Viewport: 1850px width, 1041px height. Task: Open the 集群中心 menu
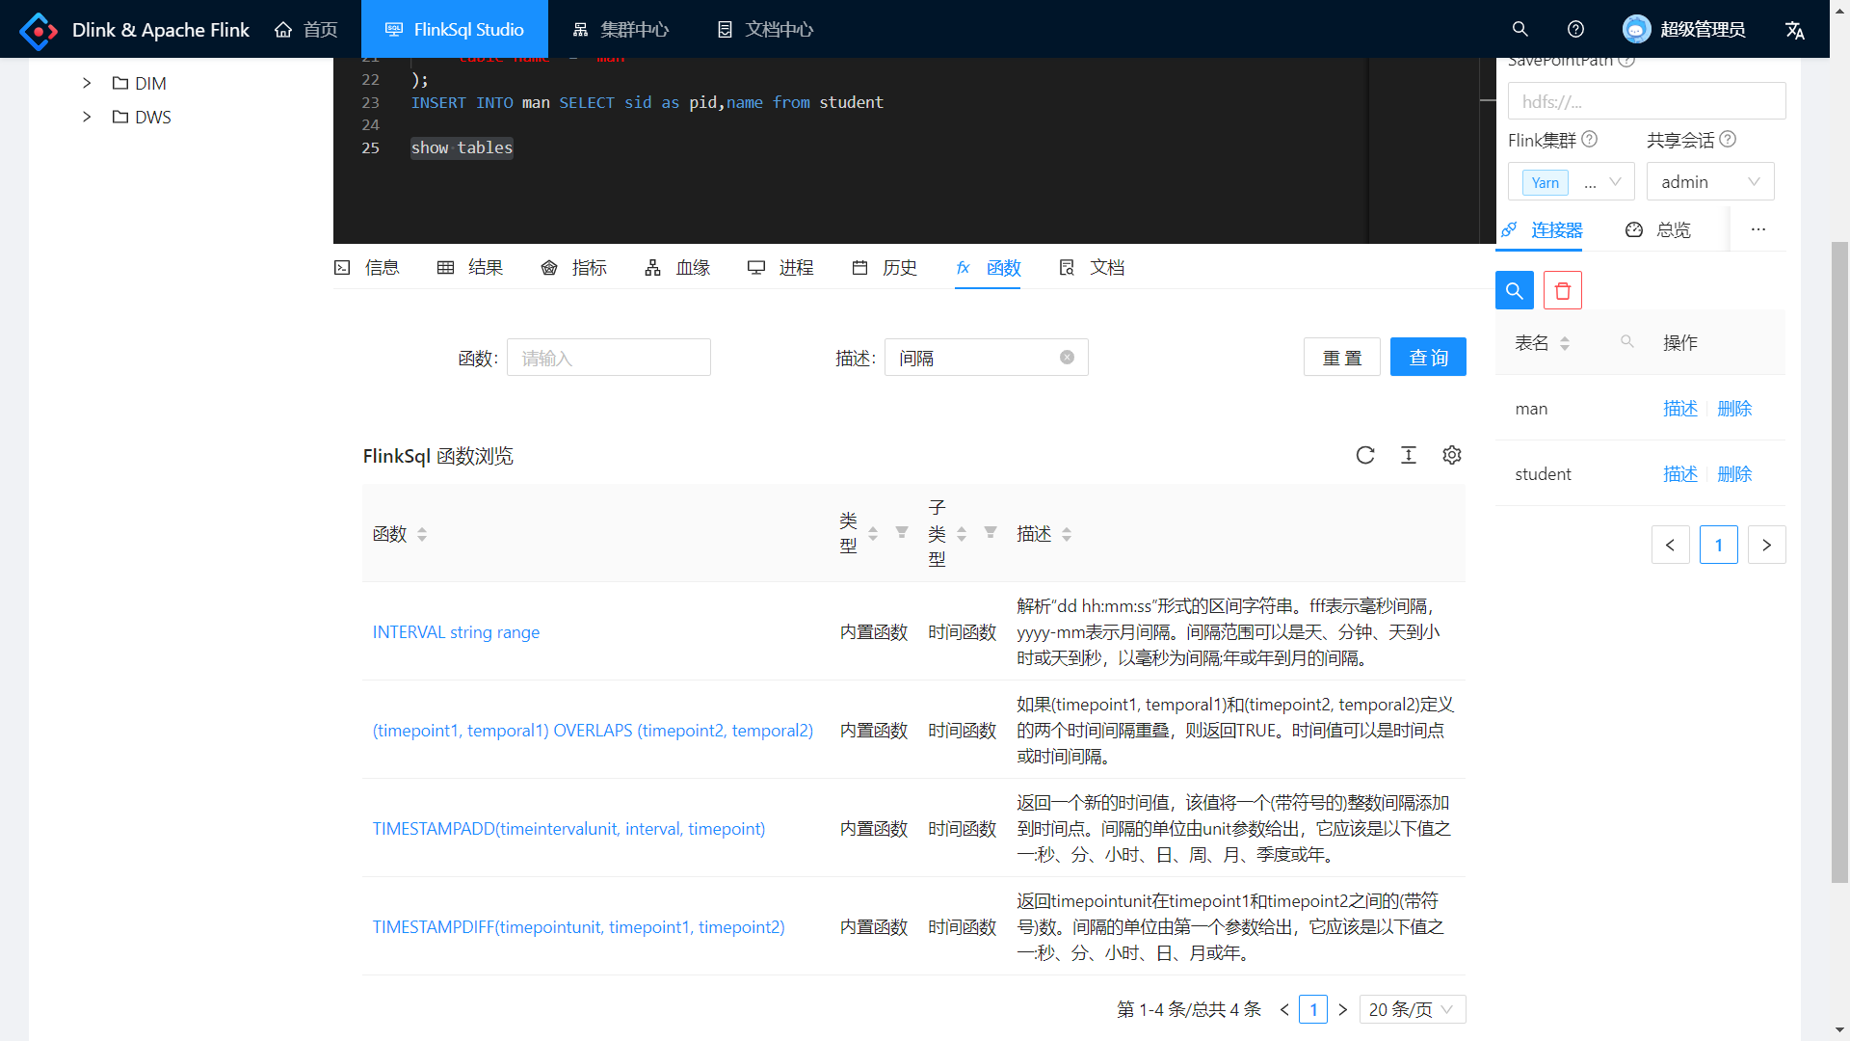click(x=621, y=30)
